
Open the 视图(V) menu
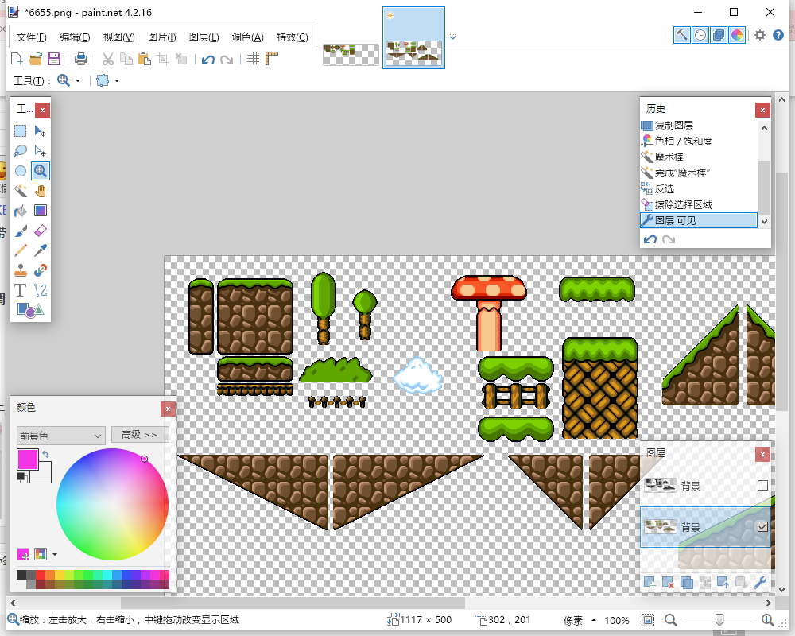pos(118,37)
